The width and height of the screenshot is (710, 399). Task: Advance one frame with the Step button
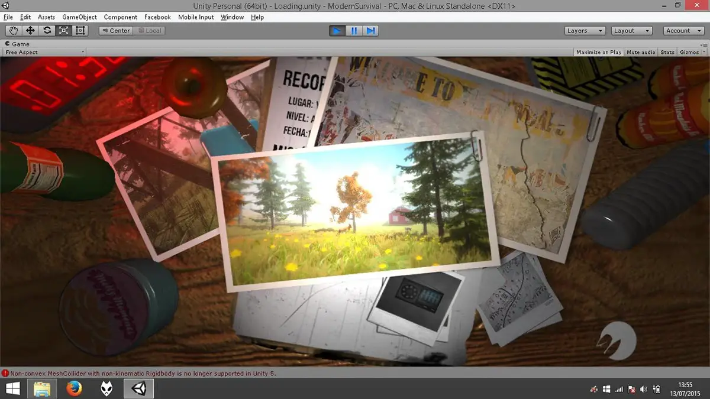point(370,31)
